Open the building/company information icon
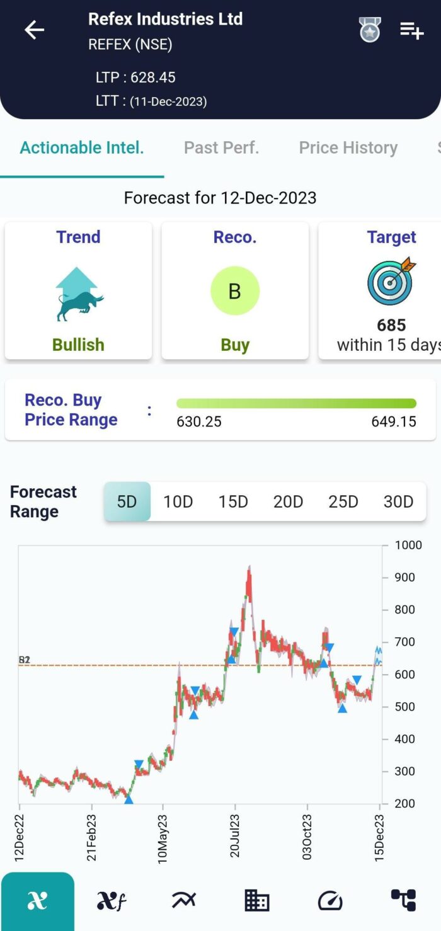441x931 pixels. click(257, 901)
